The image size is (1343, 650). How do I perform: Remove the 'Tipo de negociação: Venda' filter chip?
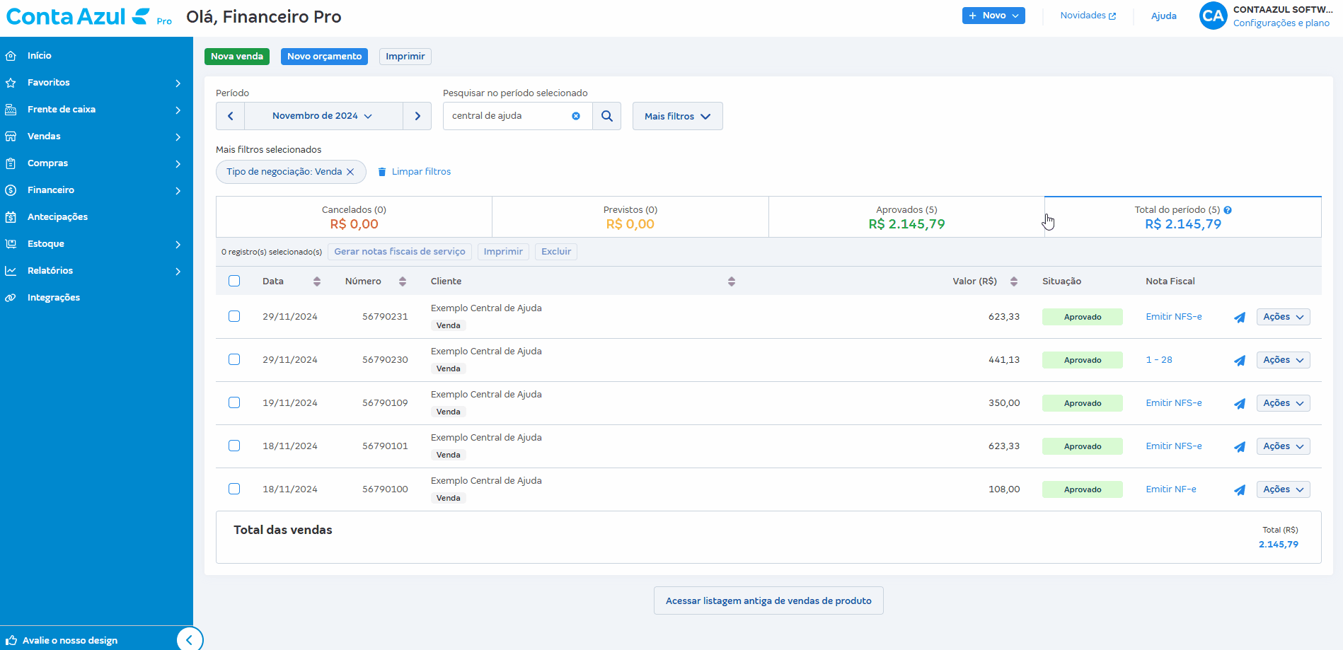click(350, 172)
